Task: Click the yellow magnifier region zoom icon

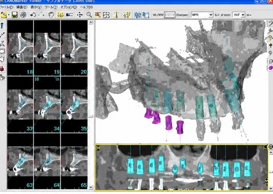Action: pyautogui.click(x=98, y=15)
